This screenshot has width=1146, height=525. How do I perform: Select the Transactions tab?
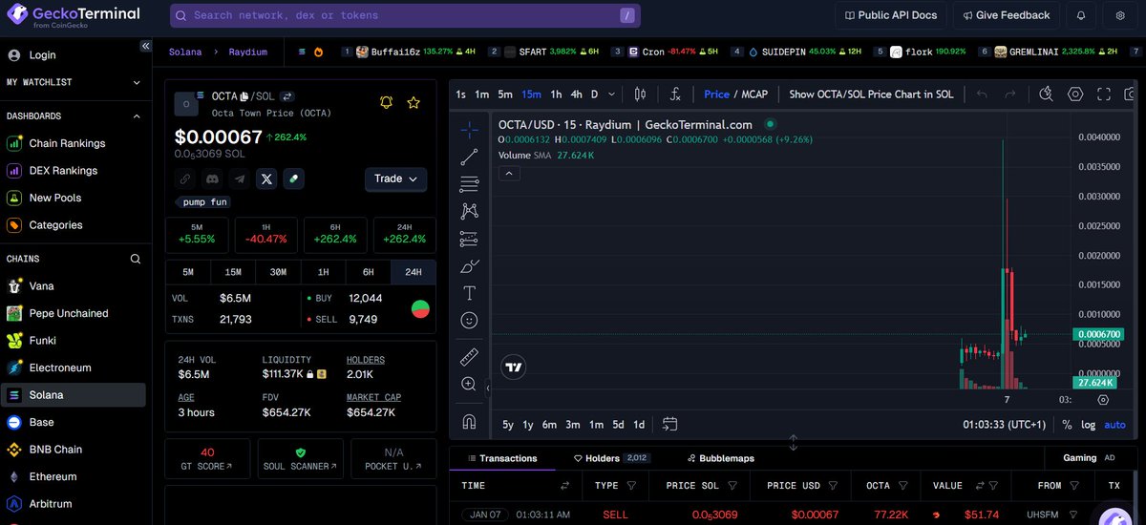(x=502, y=458)
